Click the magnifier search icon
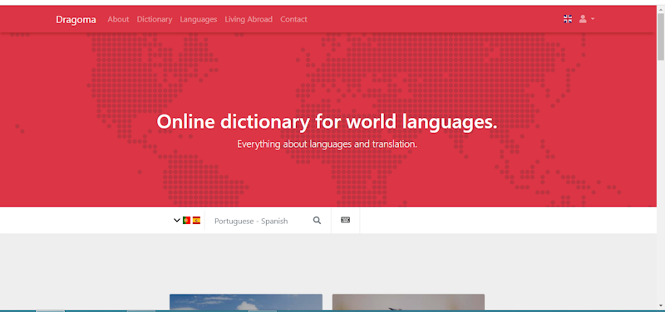This screenshot has height=312, width=665. 317,221
